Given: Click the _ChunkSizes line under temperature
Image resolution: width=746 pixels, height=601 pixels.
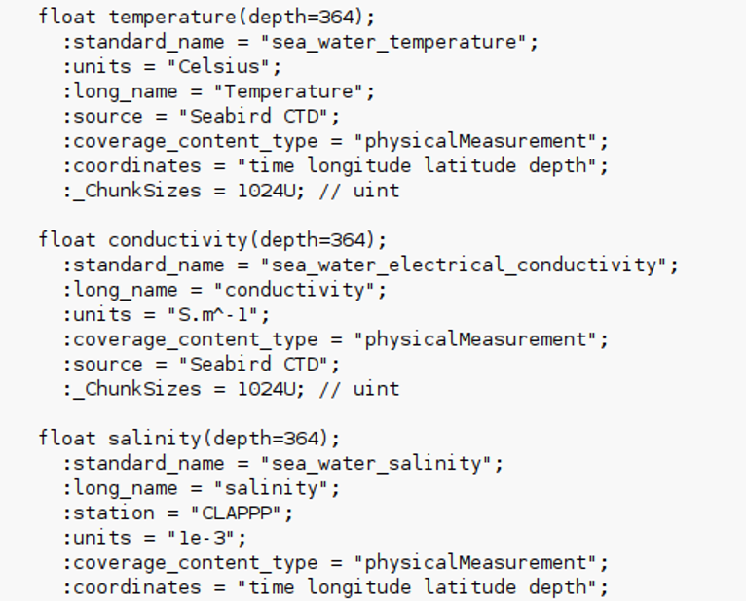Looking at the screenshot, I should [x=231, y=191].
